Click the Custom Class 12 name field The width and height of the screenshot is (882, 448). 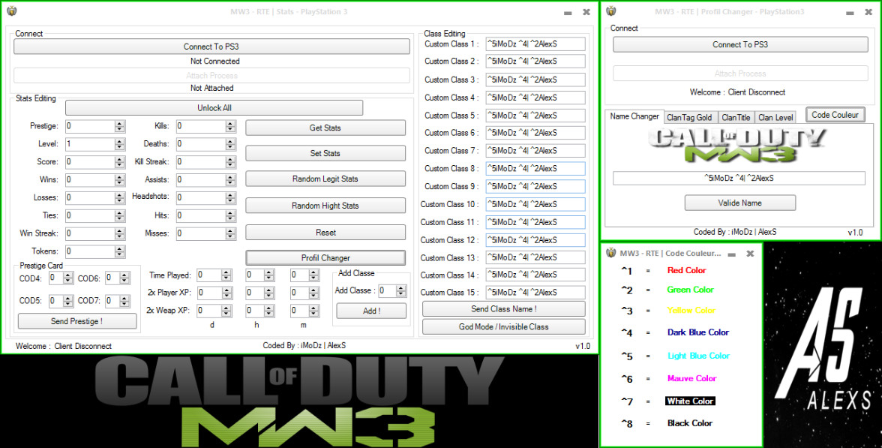tap(535, 240)
